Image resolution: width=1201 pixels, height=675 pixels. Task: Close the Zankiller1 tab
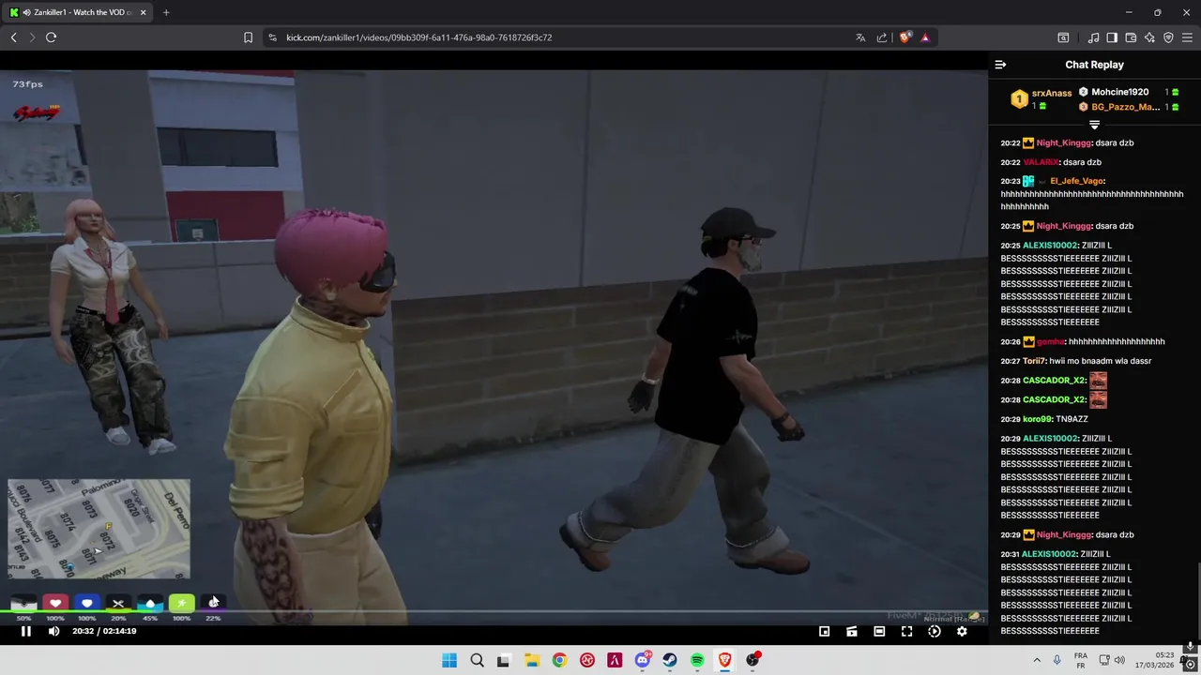144,12
